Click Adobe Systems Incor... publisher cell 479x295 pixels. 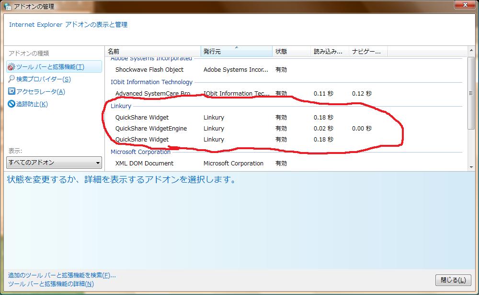(x=236, y=69)
